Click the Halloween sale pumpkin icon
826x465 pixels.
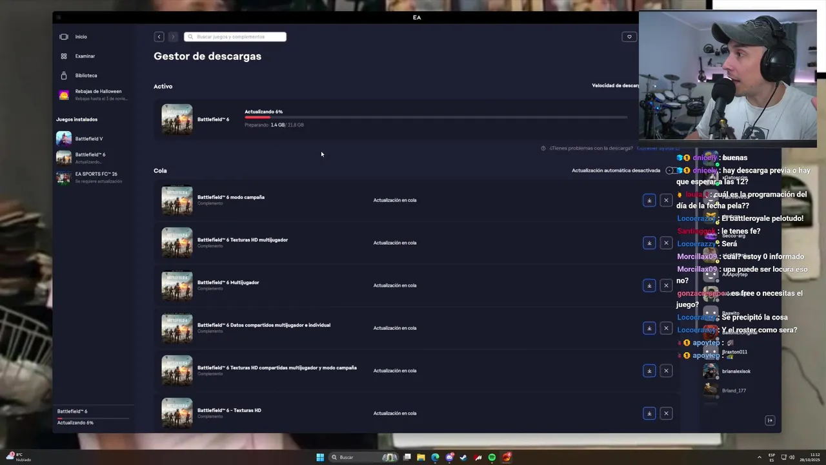click(64, 95)
